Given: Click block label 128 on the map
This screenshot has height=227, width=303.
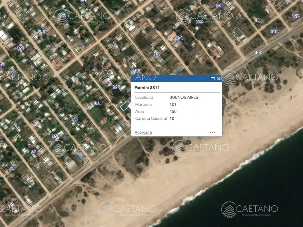Looking at the screenshot, I should [x=296, y=16].
